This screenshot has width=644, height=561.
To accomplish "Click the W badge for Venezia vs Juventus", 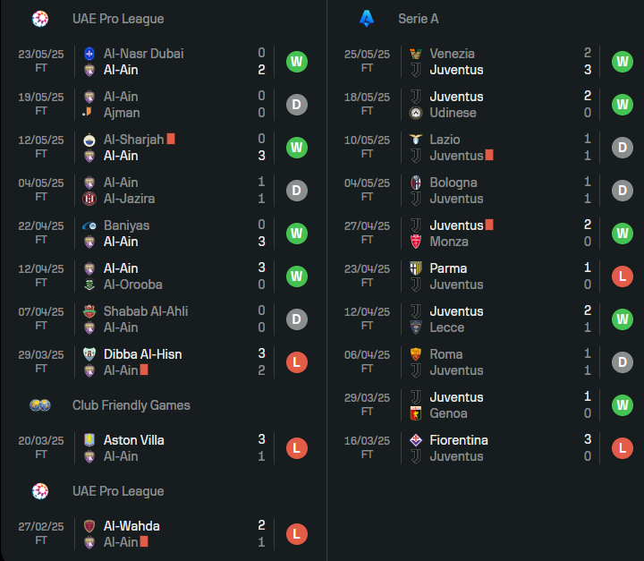I will tap(623, 62).
